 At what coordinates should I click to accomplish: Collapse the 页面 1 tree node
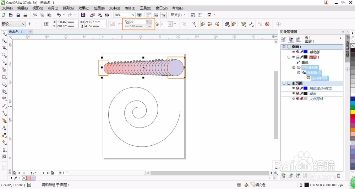point(284,47)
